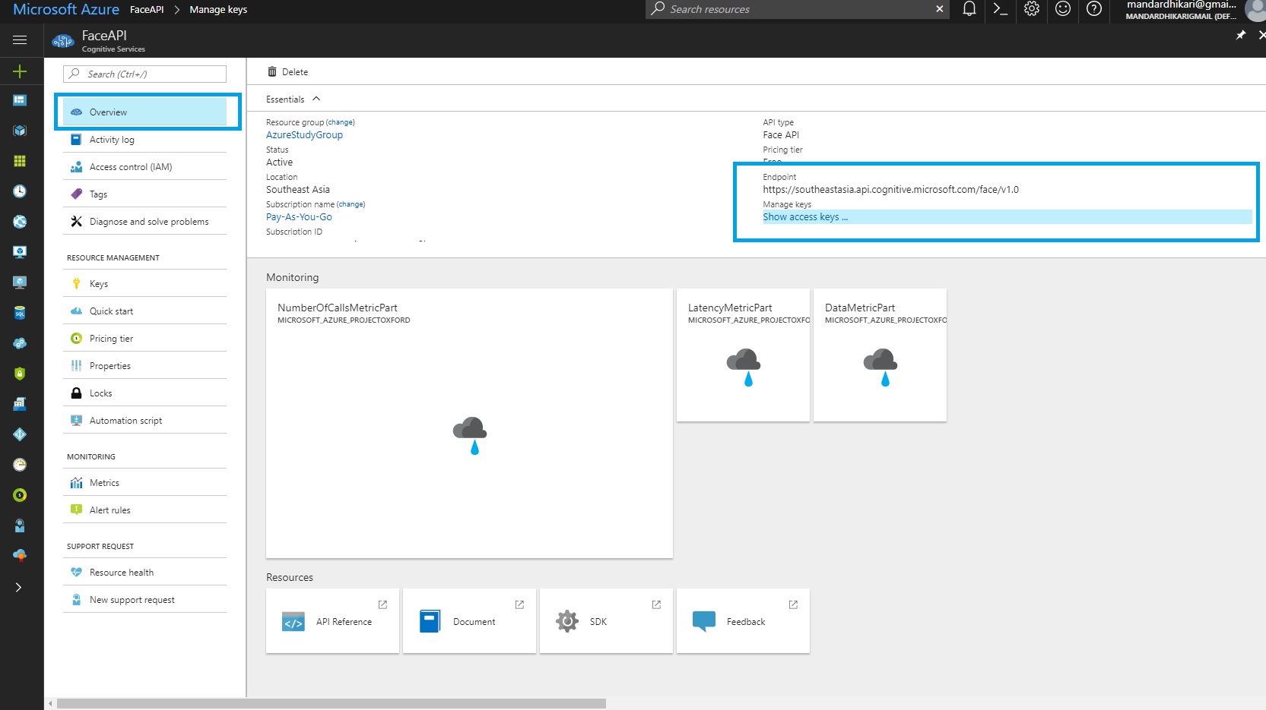Click change next to Resource group
The height and width of the screenshot is (710, 1266).
coord(340,122)
